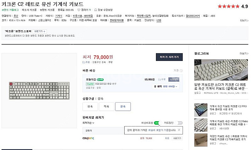This screenshot has height=150, width=251.
Task: Click the 오늘출발 badge
Action: (90, 84)
